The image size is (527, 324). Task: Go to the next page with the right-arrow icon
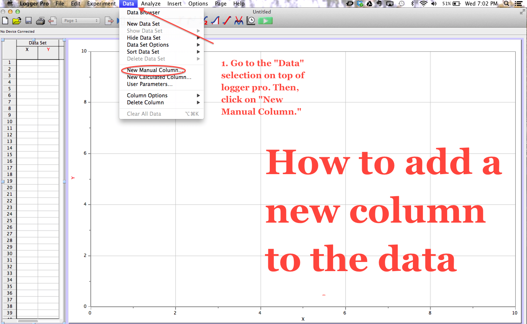[x=109, y=21]
